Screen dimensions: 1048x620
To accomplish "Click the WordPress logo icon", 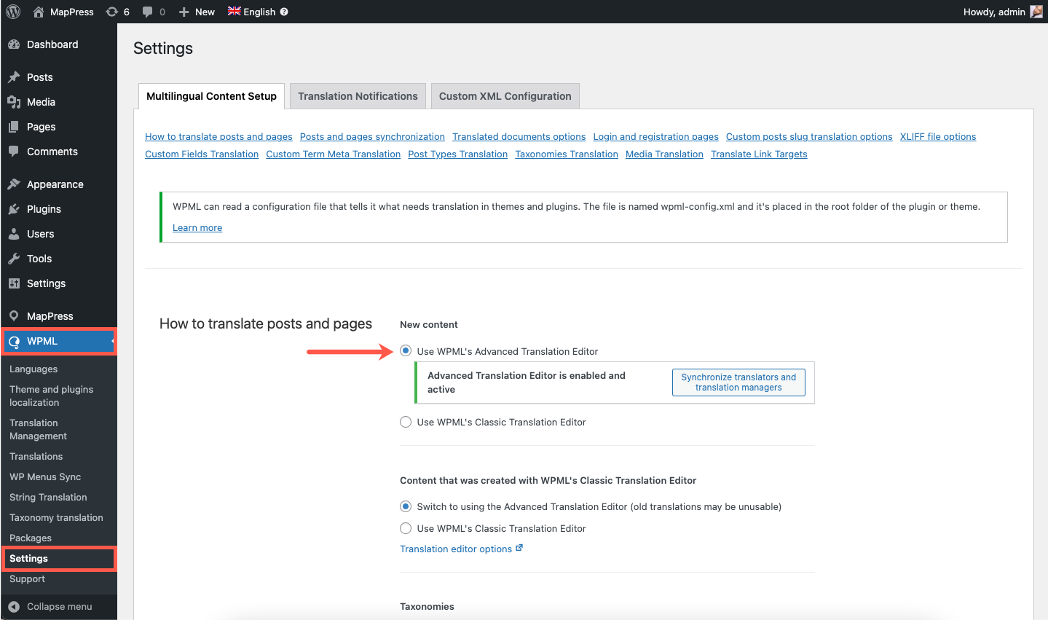I will point(13,12).
